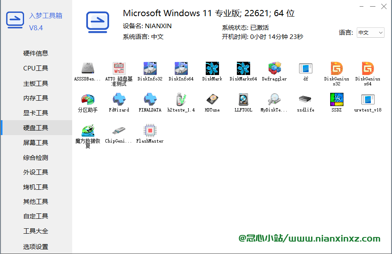
Task: Open 分区助手 partition tool
Action: pyautogui.click(x=88, y=99)
